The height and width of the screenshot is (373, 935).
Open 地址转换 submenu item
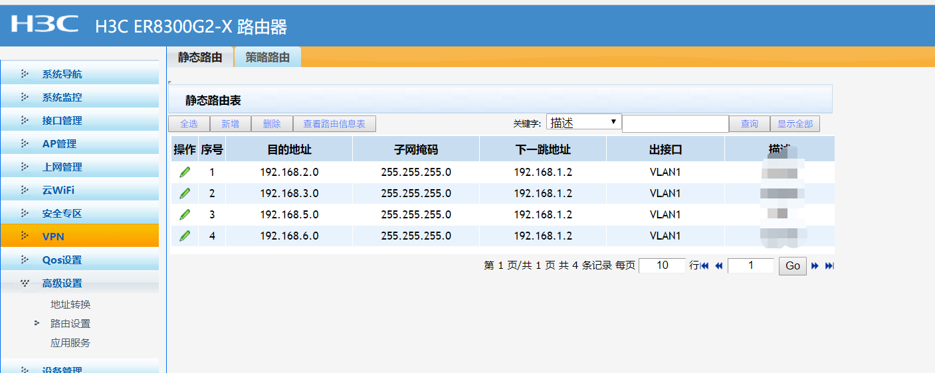point(70,305)
